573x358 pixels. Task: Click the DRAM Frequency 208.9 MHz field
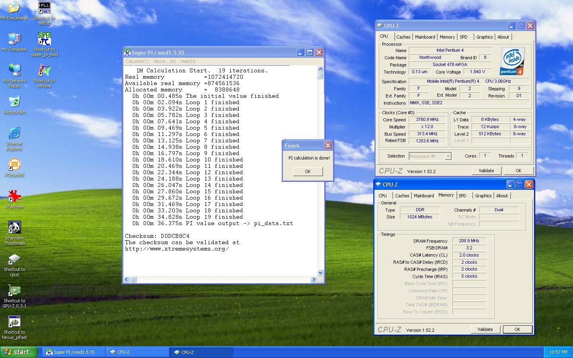(x=469, y=241)
